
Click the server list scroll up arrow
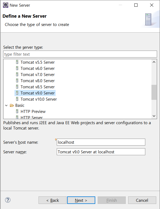coord(154,62)
